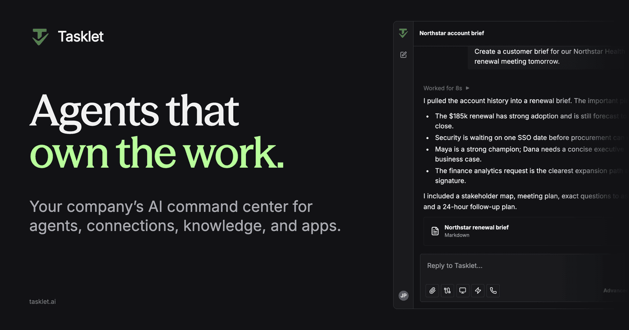The height and width of the screenshot is (330, 629).
Task: Start a new chat with compose icon
Action: 403,54
